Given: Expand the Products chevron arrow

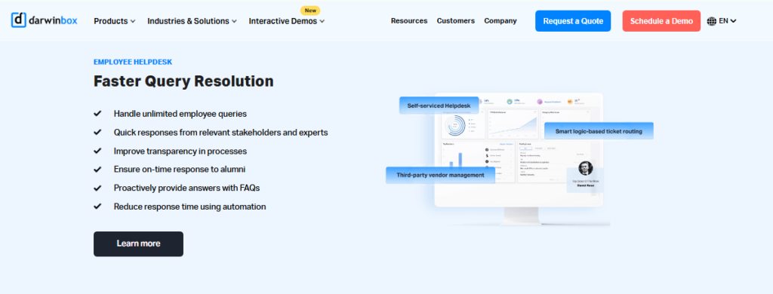Looking at the screenshot, I should click(x=133, y=22).
